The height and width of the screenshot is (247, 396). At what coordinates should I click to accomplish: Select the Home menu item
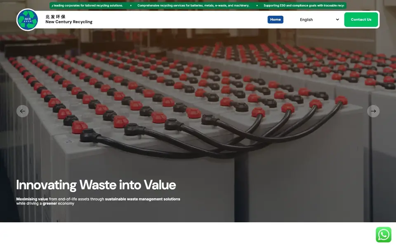(275, 19)
